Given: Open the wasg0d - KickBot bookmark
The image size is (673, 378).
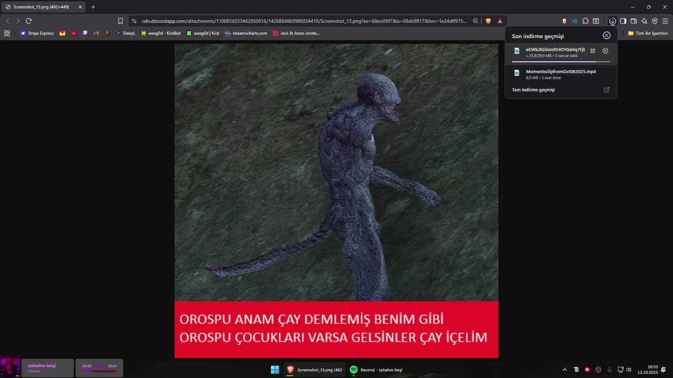Looking at the screenshot, I should coord(160,33).
